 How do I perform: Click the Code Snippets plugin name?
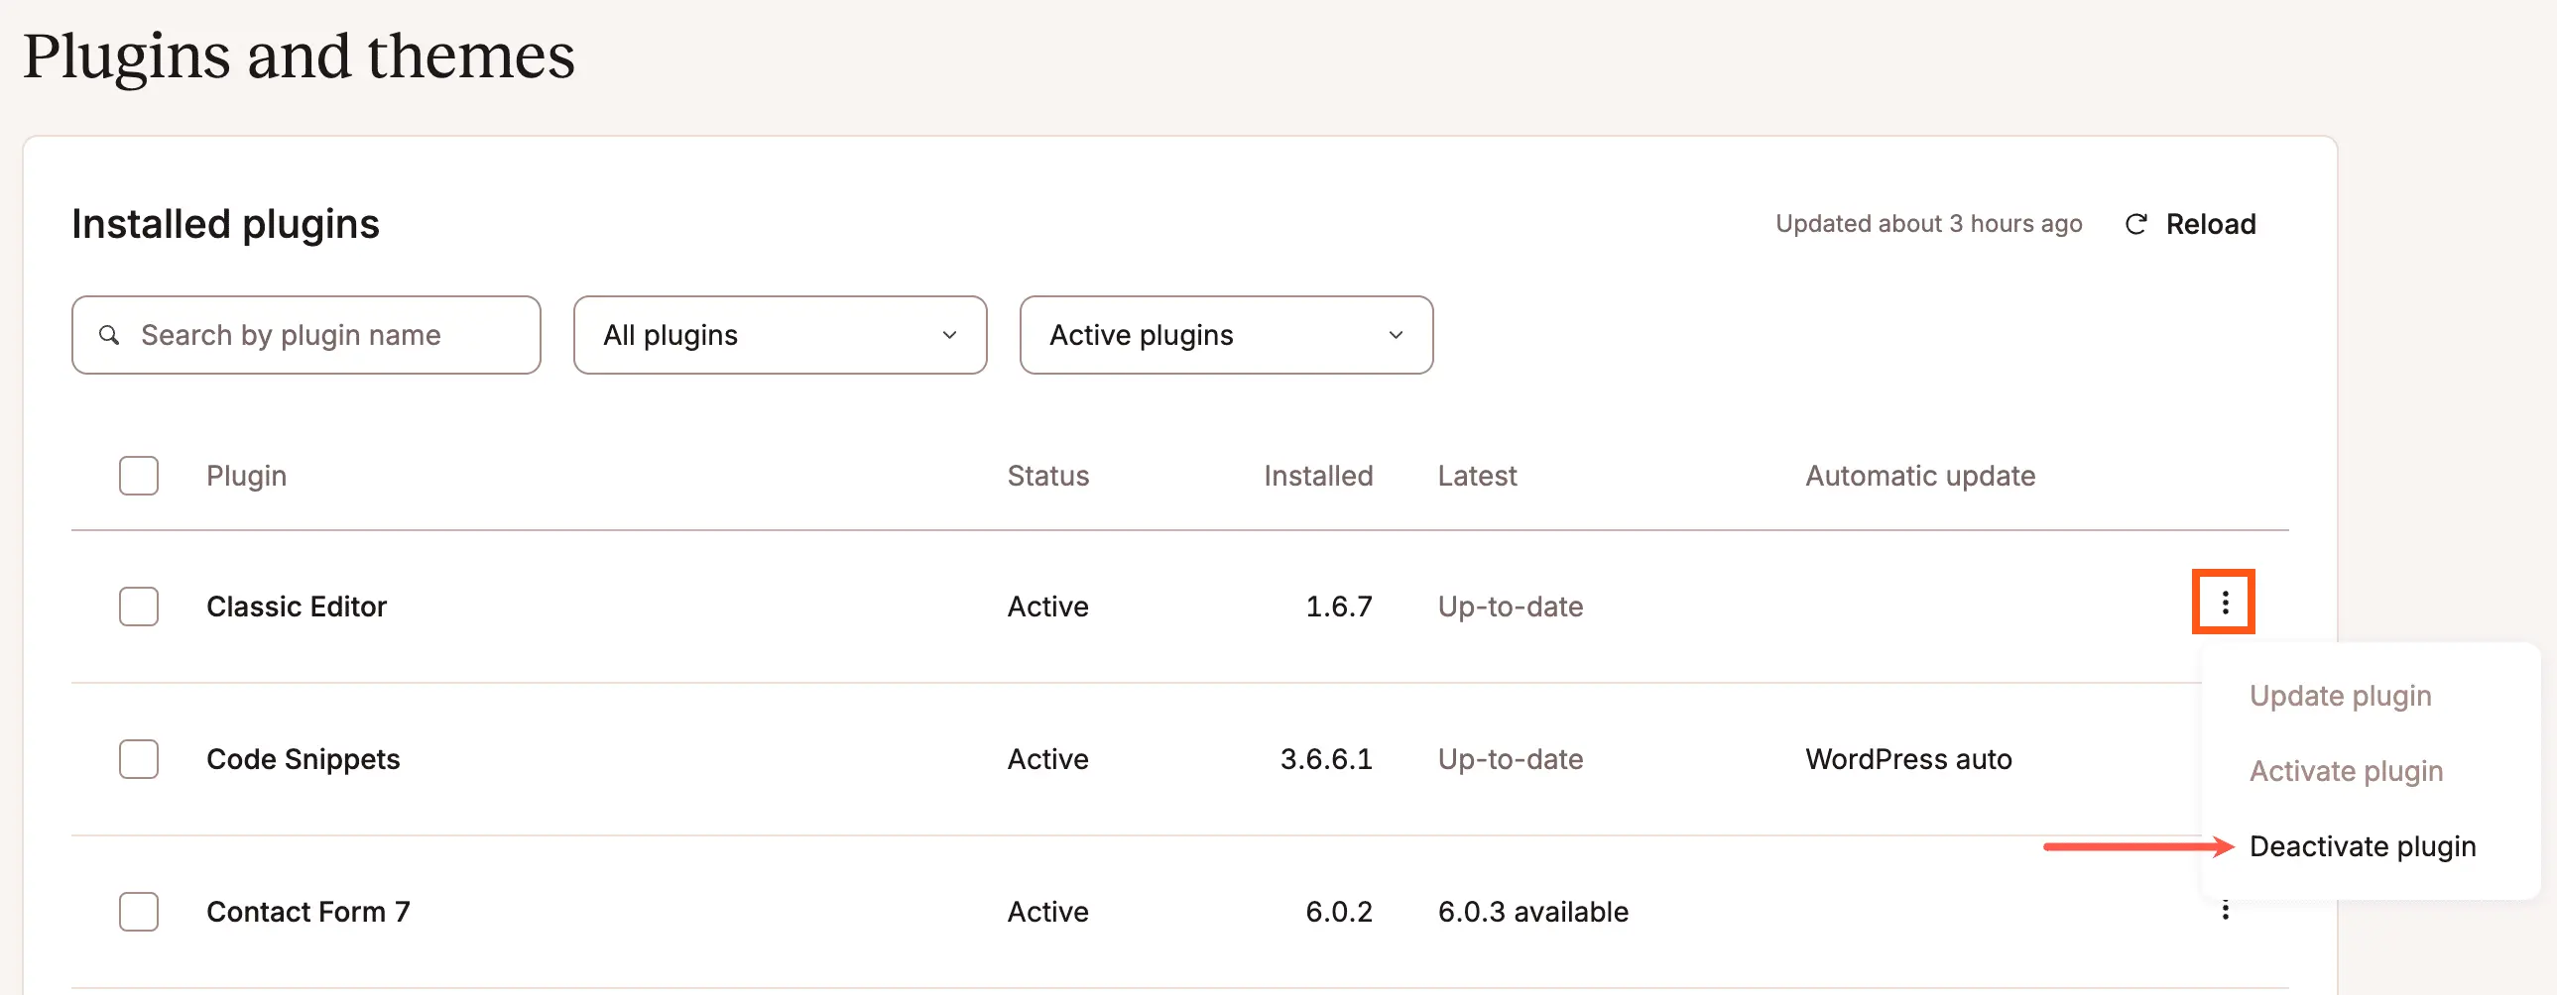click(303, 759)
